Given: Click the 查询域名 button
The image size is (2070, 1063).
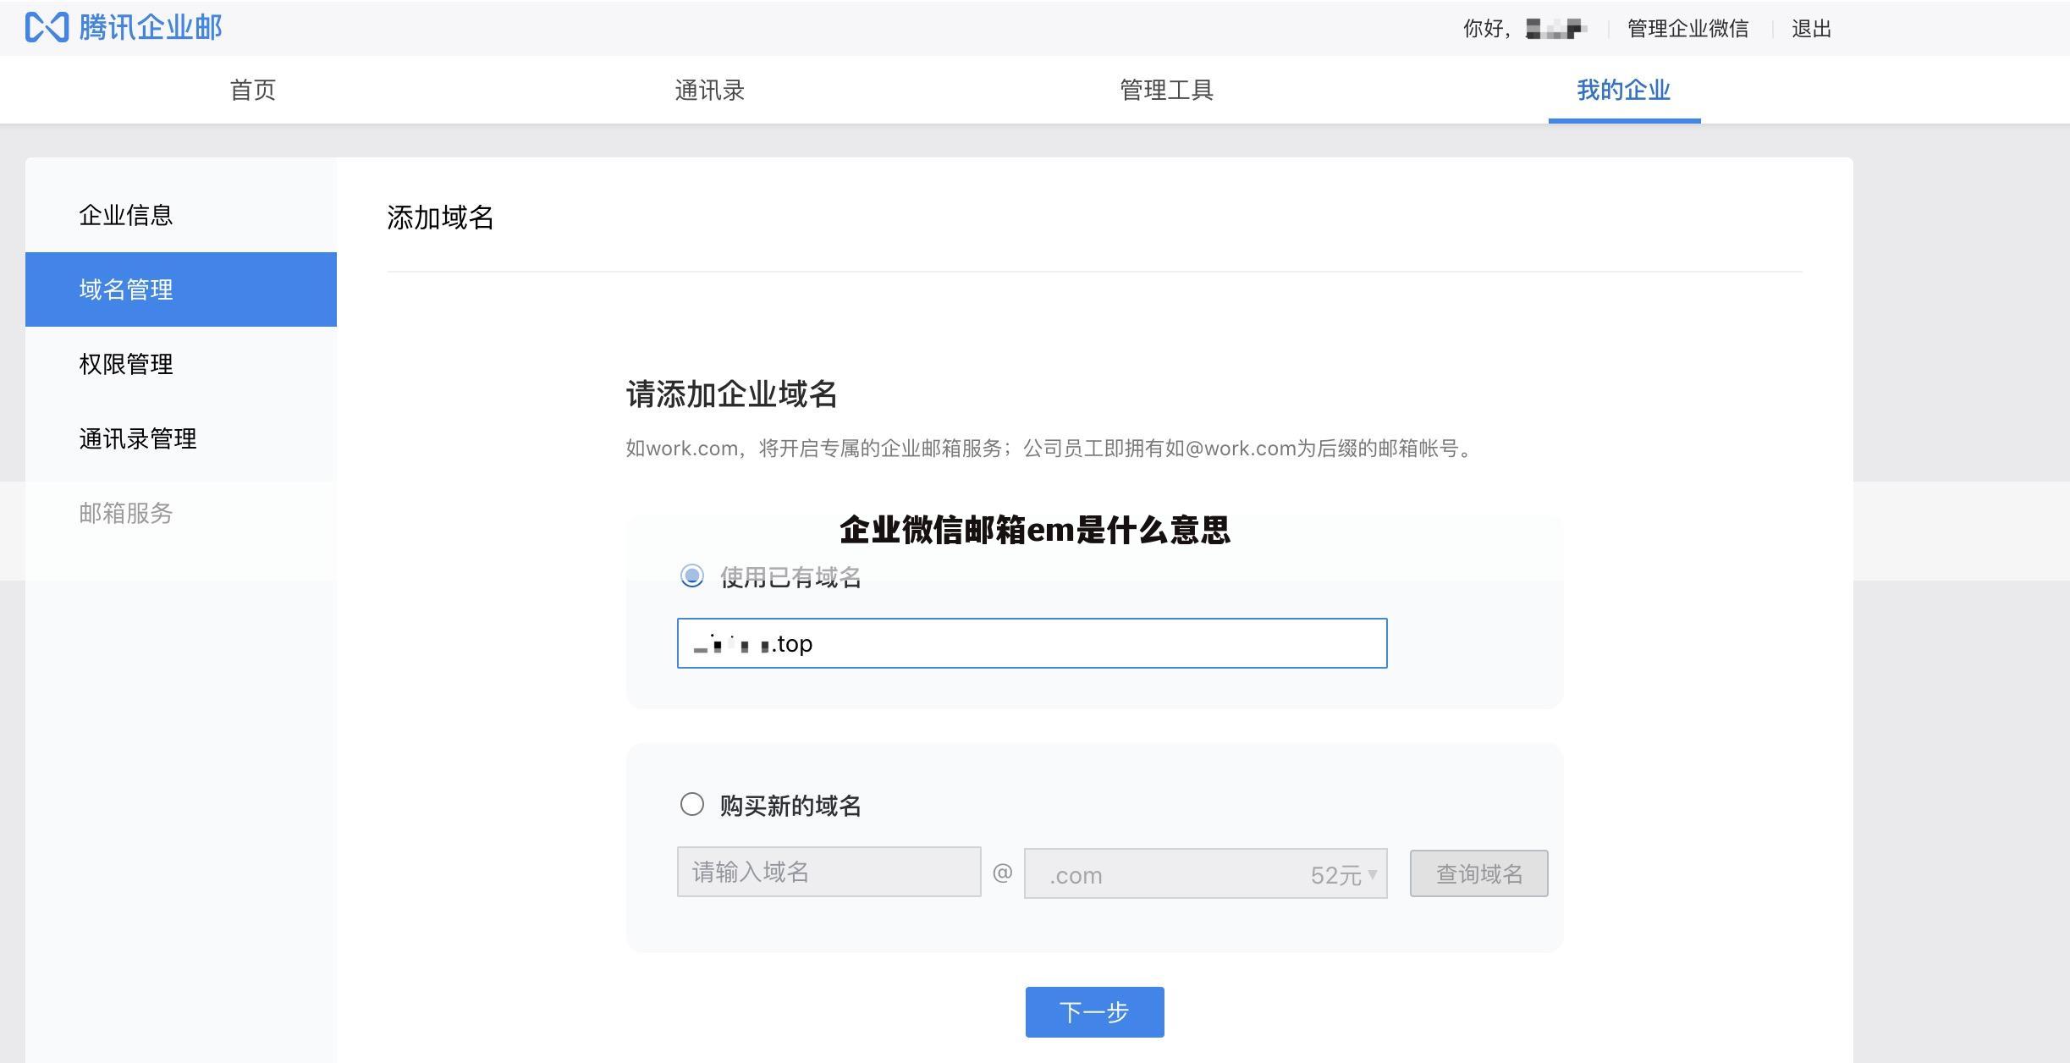Looking at the screenshot, I should 1478,873.
